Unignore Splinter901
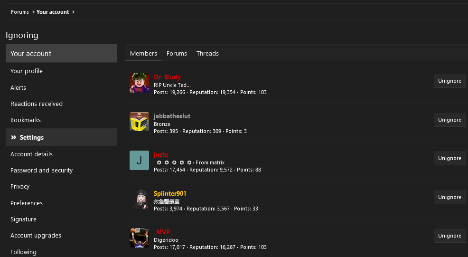This screenshot has width=468, height=257. pos(449,197)
